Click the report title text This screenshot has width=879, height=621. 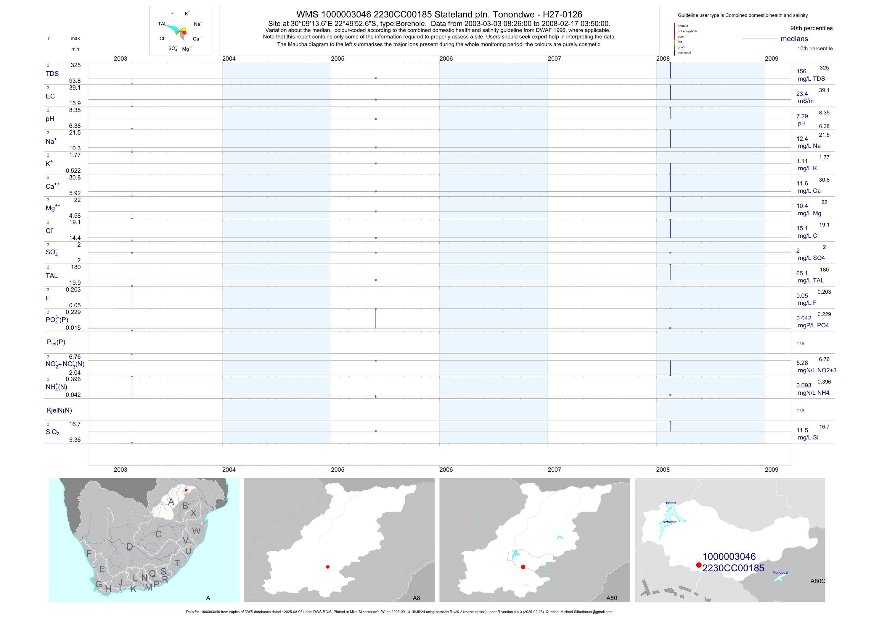439,14
